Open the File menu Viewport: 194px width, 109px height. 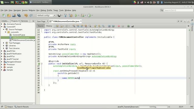pos(2,10)
